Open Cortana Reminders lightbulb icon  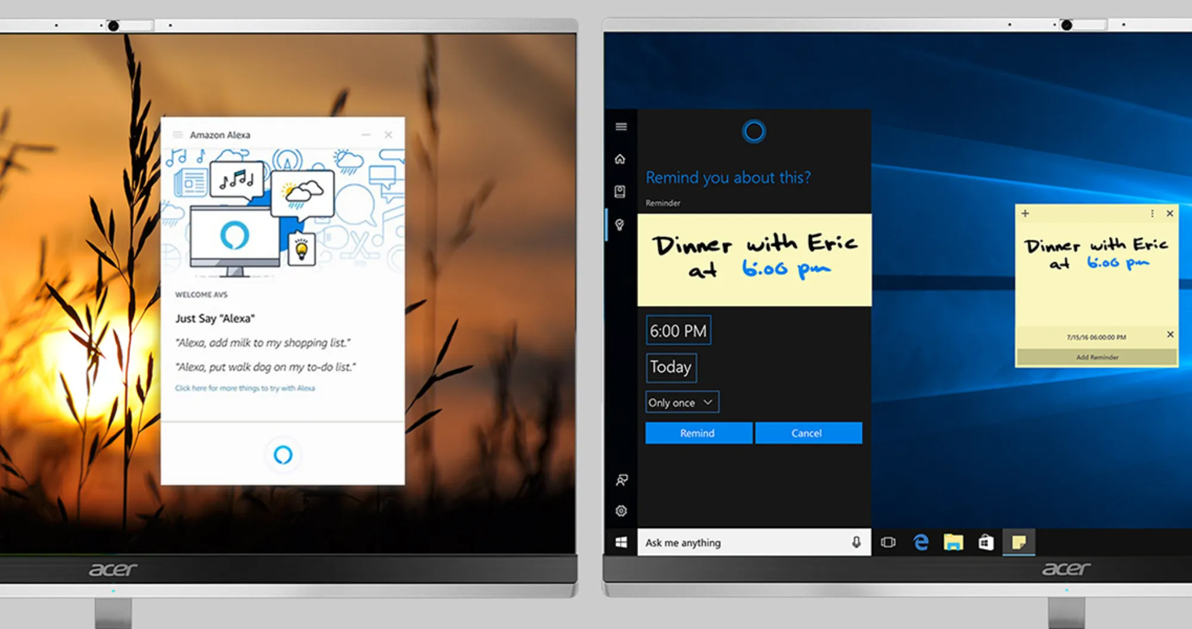(620, 225)
